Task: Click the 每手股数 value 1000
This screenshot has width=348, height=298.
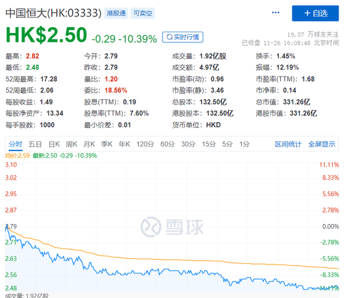Action: pos(47,125)
